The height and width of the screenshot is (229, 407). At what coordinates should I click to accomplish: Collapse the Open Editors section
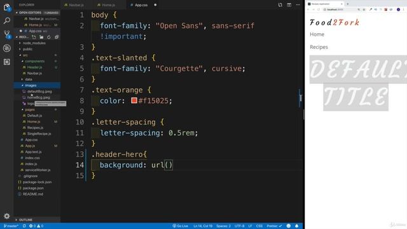click(37, 13)
